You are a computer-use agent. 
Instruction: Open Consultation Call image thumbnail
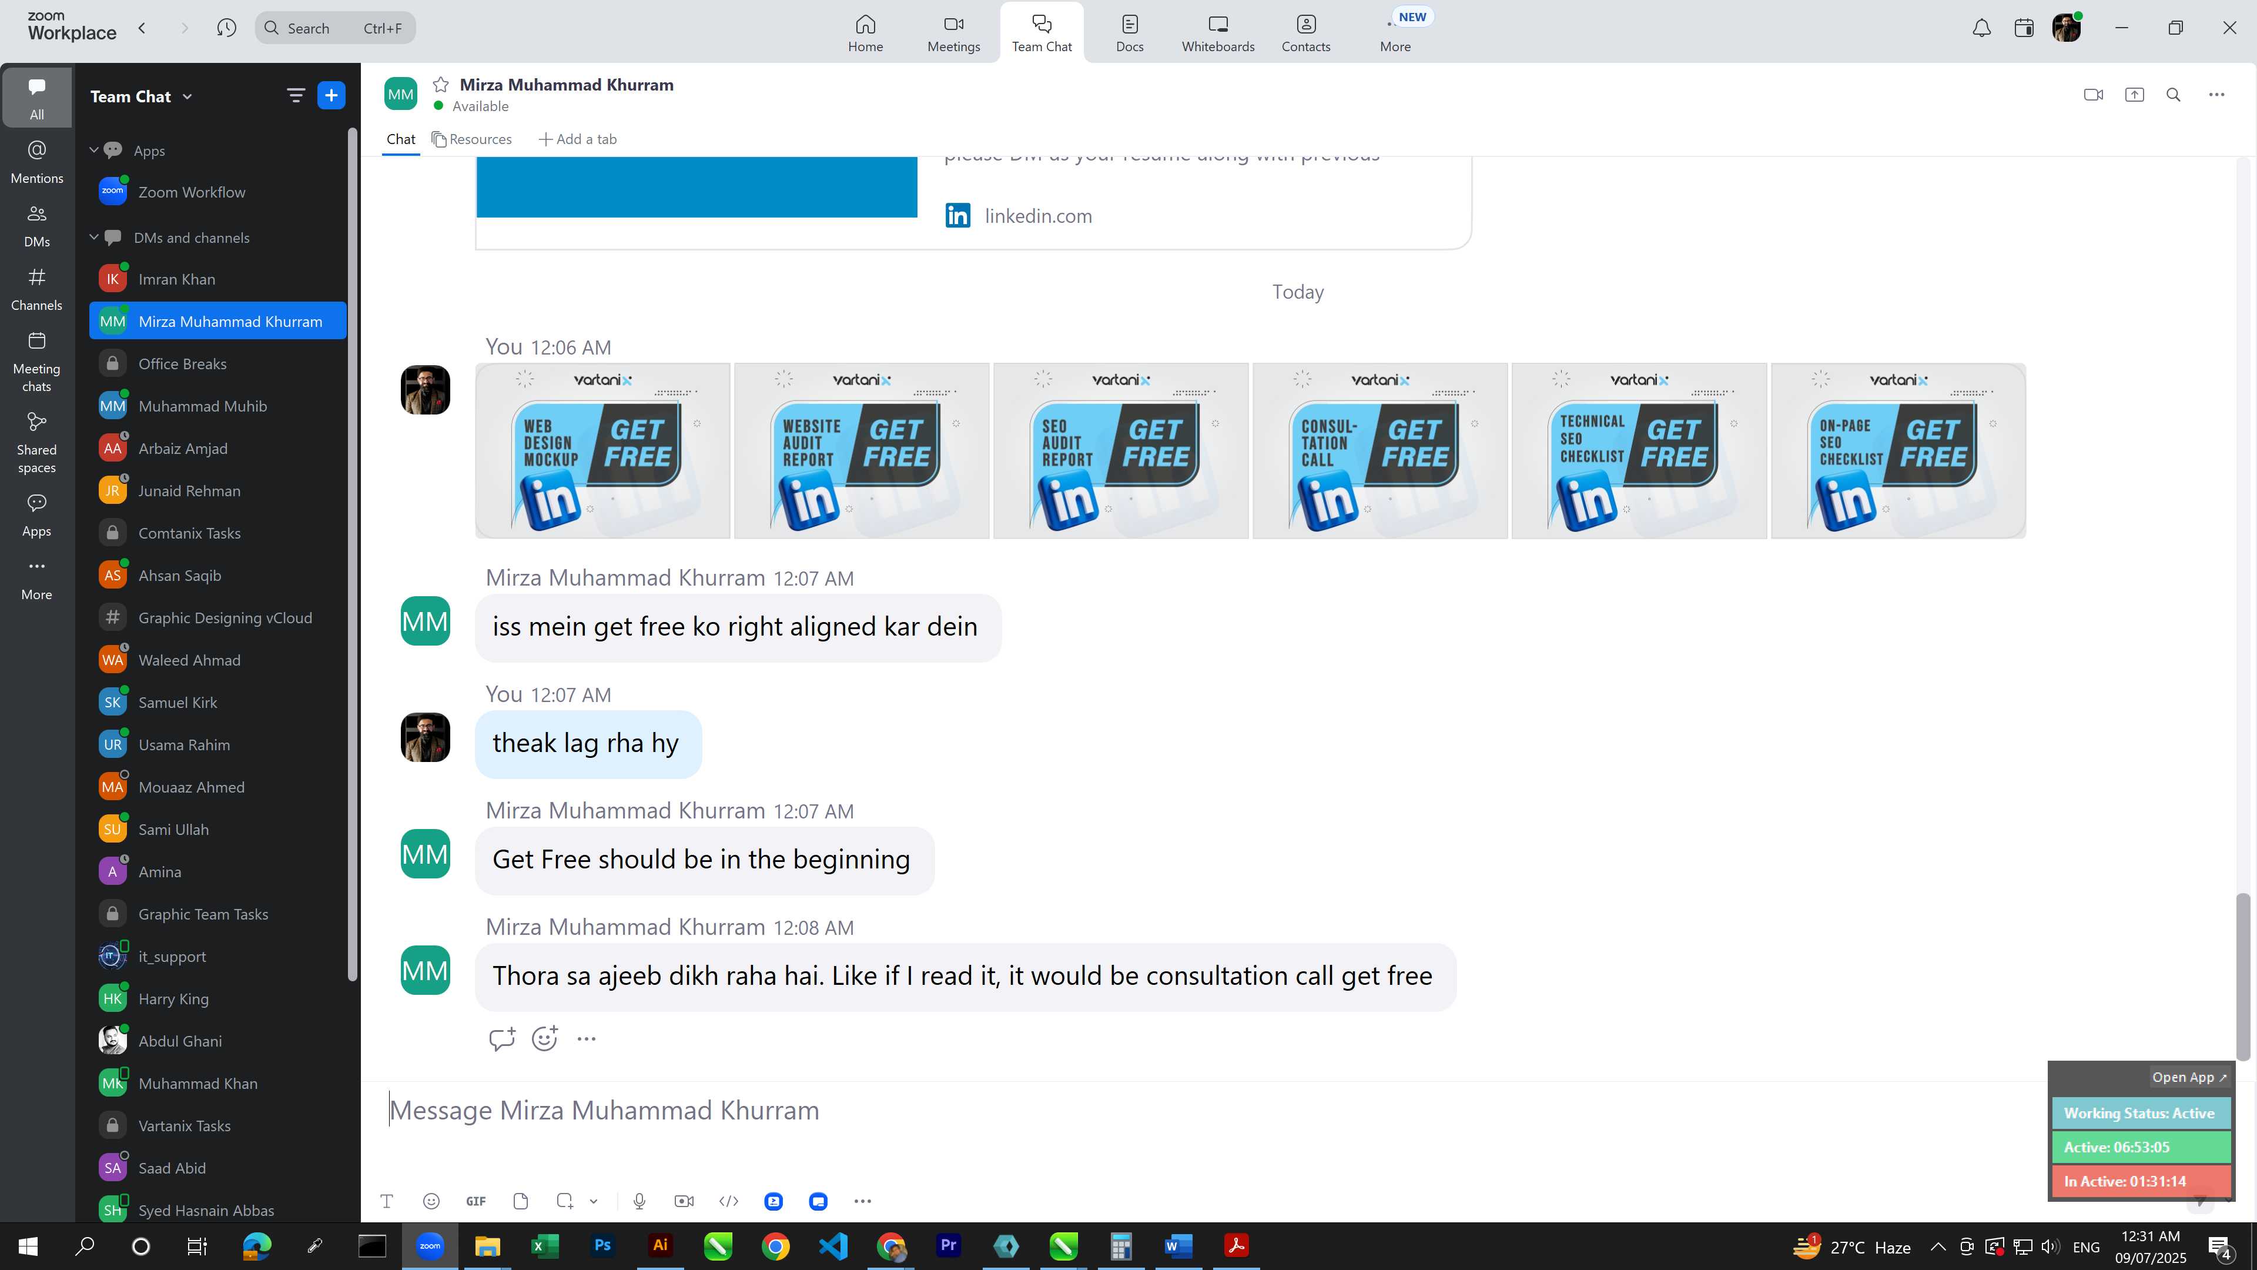(1380, 450)
